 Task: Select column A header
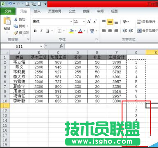(x=19, y=53)
